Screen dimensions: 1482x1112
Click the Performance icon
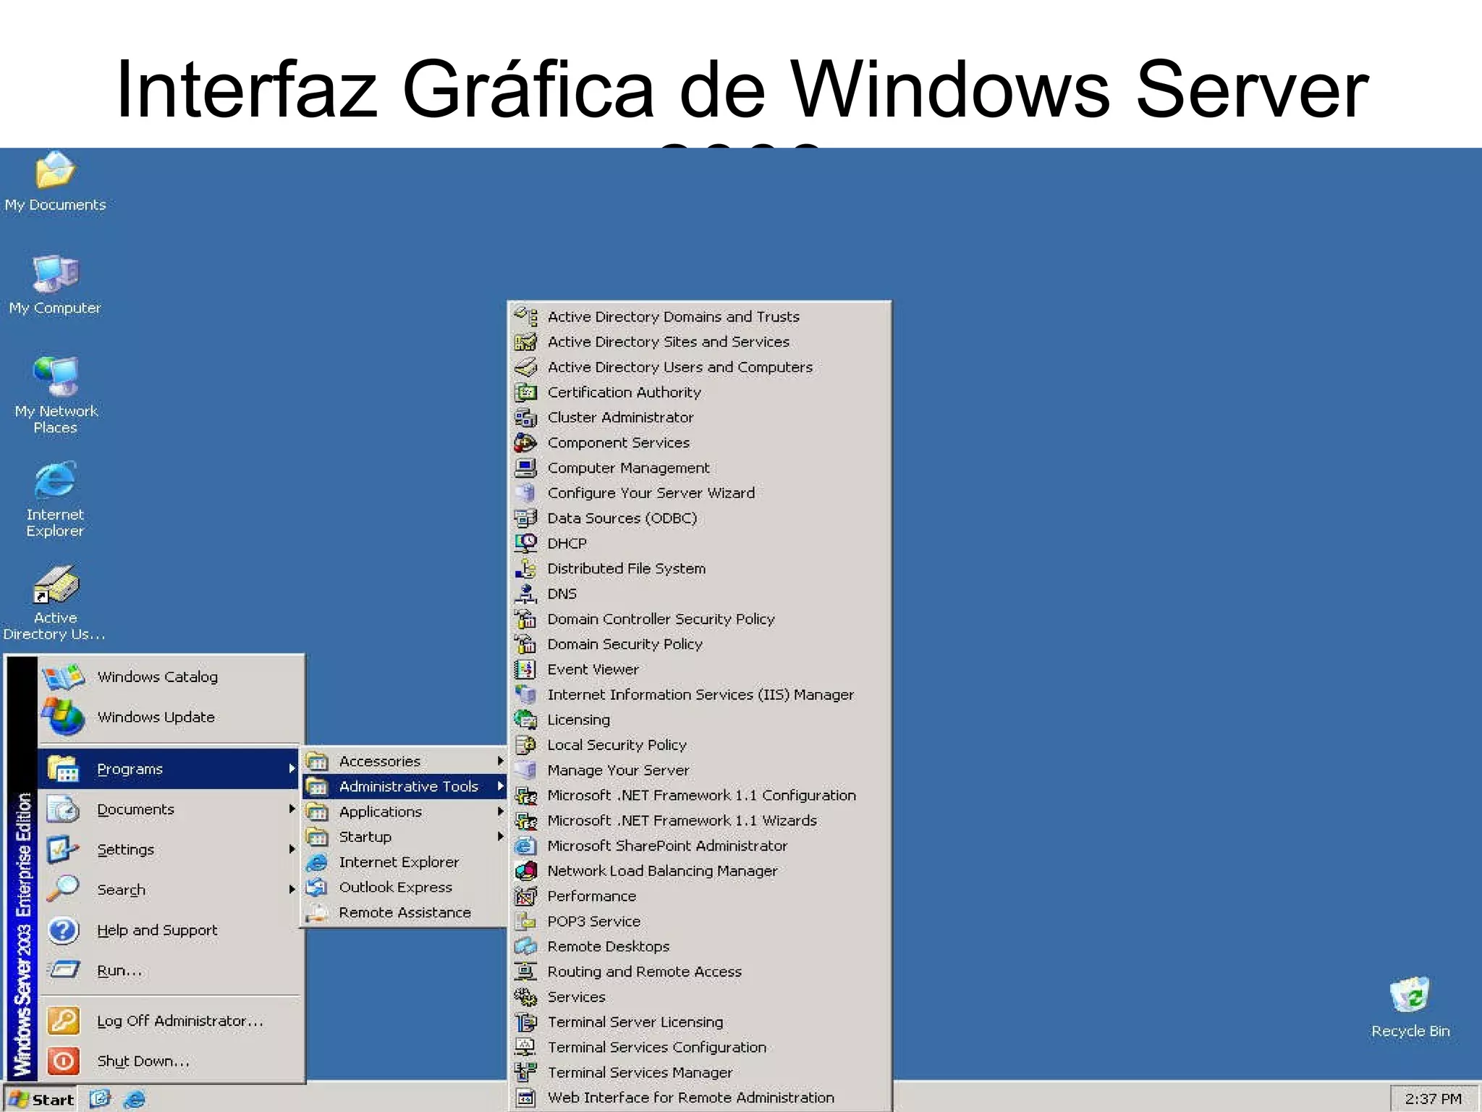(x=525, y=896)
